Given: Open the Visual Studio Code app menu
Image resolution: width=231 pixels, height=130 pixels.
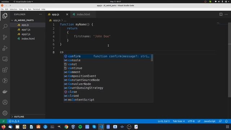Looking at the screenshot, I should coord(23,1).
